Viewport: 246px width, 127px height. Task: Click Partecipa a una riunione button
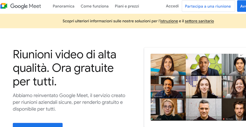pos(208,6)
